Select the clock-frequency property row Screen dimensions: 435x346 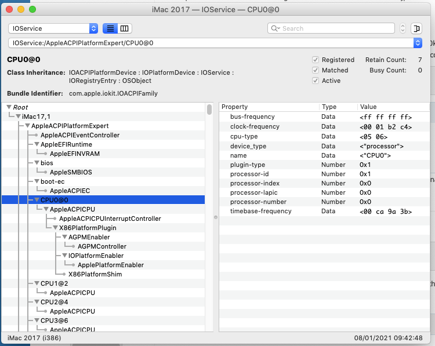click(x=324, y=127)
